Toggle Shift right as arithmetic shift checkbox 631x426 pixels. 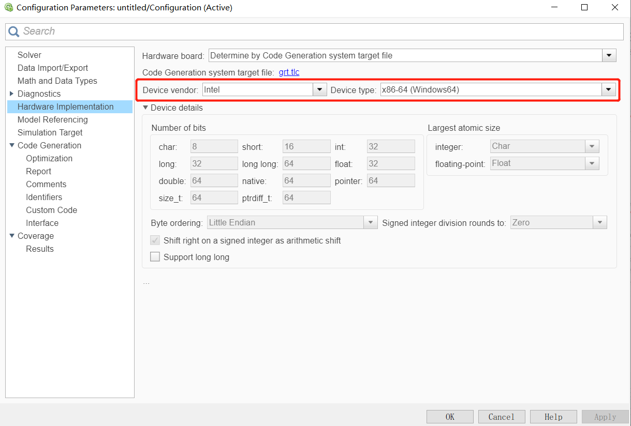click(155, 240)
